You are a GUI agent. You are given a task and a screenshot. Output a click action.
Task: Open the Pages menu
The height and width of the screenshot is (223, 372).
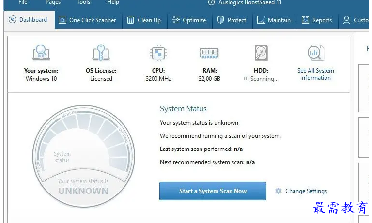53,2
